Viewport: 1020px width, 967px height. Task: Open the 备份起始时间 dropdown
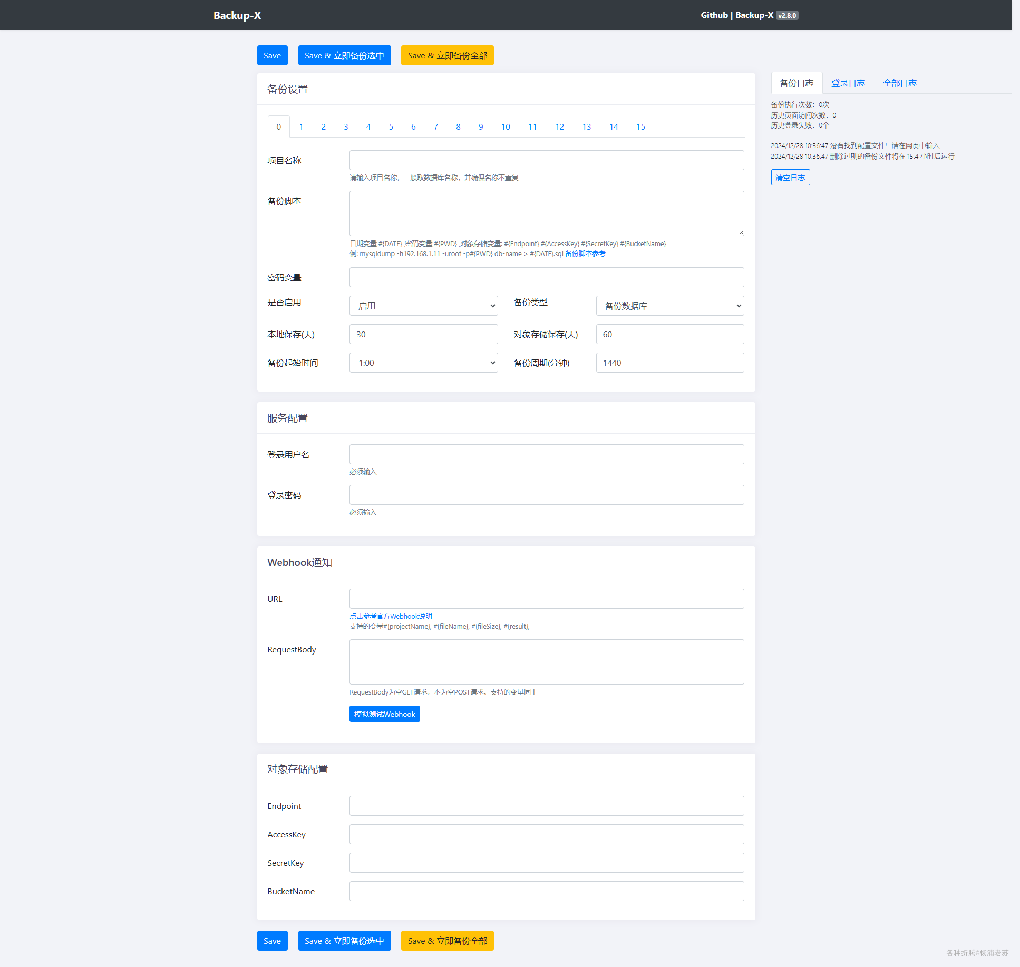click(x=423, y=363)
